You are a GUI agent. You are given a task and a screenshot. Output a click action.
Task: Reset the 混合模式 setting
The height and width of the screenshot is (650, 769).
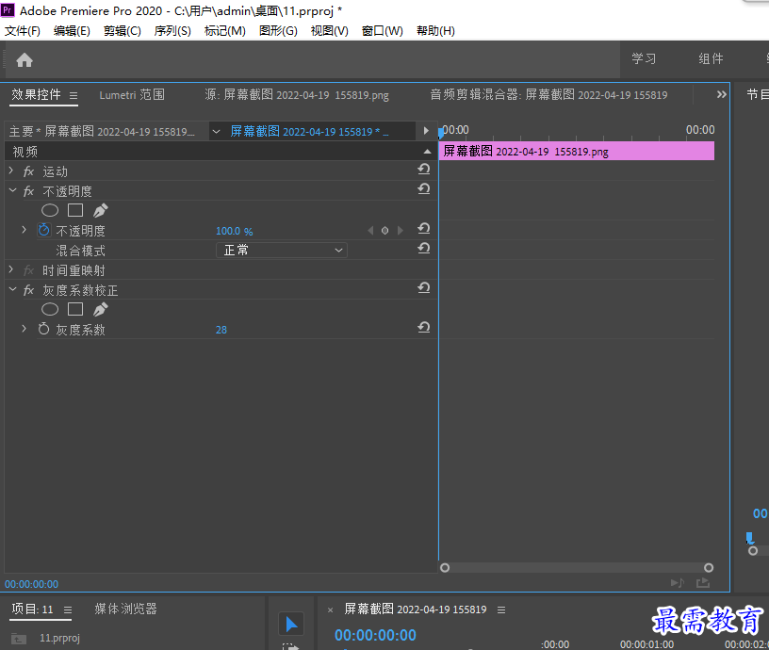pos(424,249)
